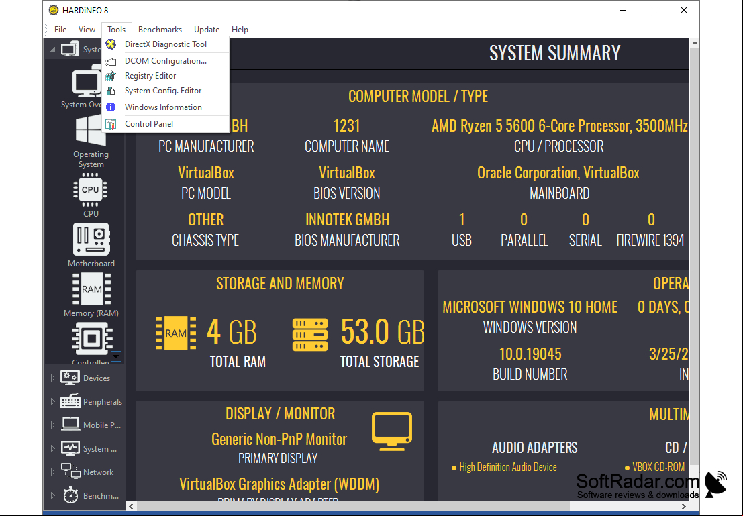The width and height of the screenshot is (743, 516).
Task: Click the horizontal scrollbar thumb
Action: (x=353, y=506)
